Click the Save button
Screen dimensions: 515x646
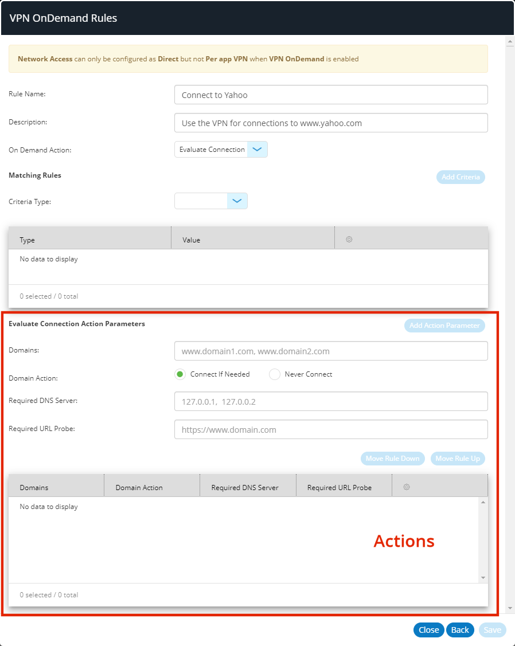pos(492,630)
